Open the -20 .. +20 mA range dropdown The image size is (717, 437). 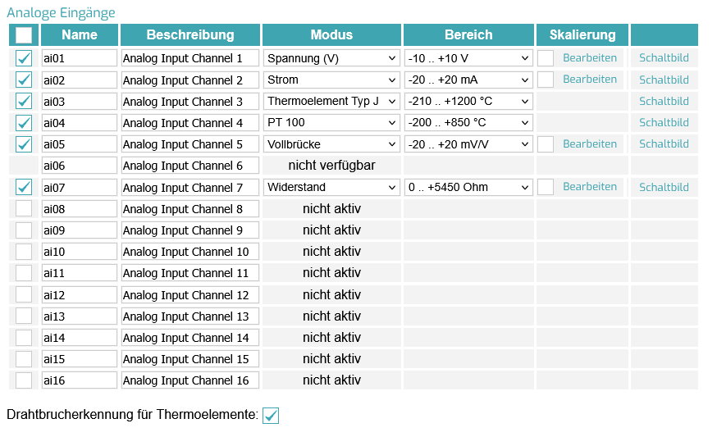pos(468,80)
